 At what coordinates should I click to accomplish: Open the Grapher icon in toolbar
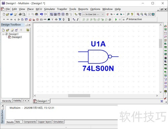63,14
